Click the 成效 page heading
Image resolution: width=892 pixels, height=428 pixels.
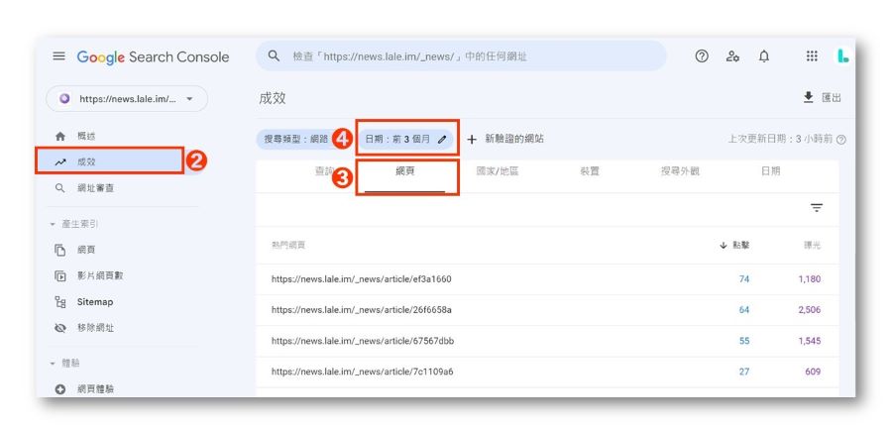pyautogui.click(x=272, y=98)
